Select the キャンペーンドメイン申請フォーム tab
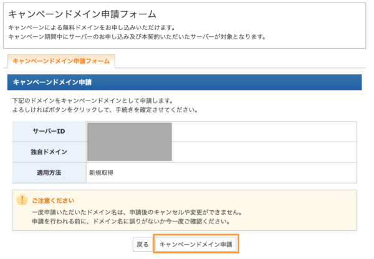 pyautogui.click(x=60, y=61)
